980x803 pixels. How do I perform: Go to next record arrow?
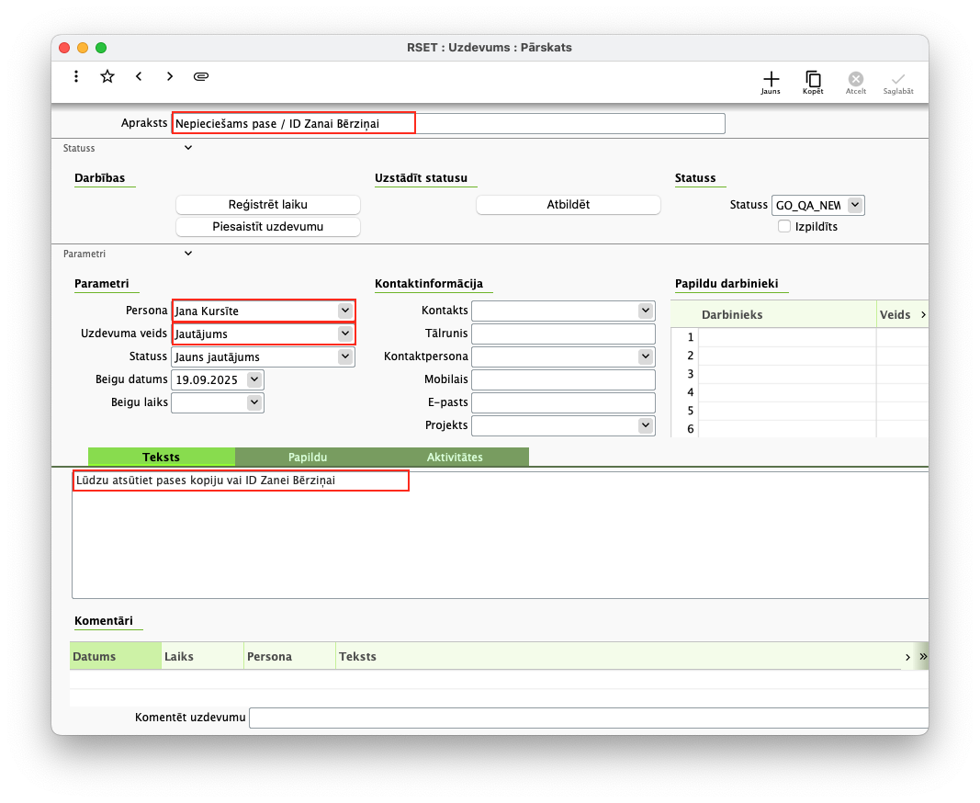tap(170, 77)
